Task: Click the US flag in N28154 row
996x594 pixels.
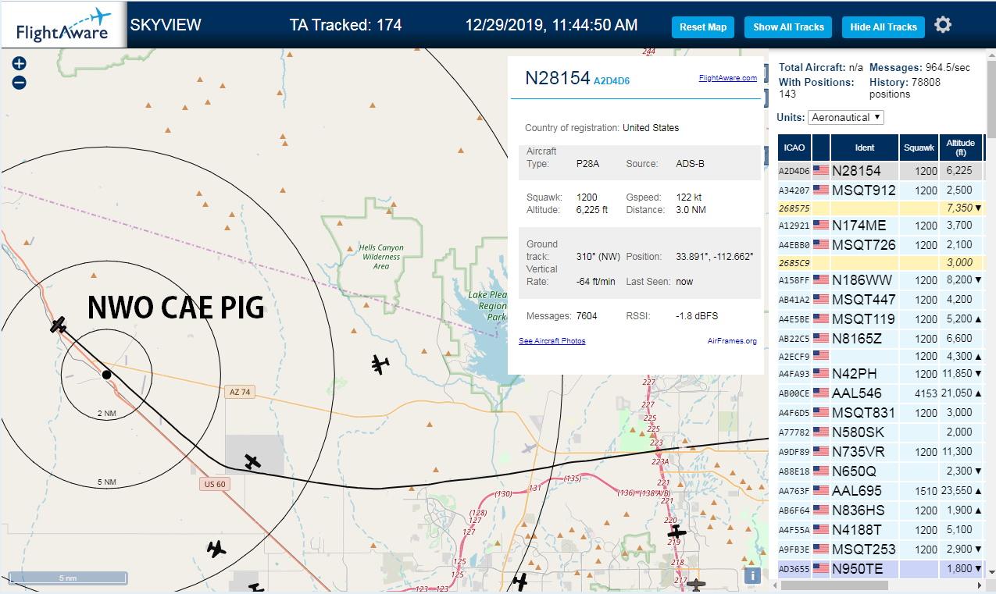Action: pyautogui.click(x=821, y=170)
